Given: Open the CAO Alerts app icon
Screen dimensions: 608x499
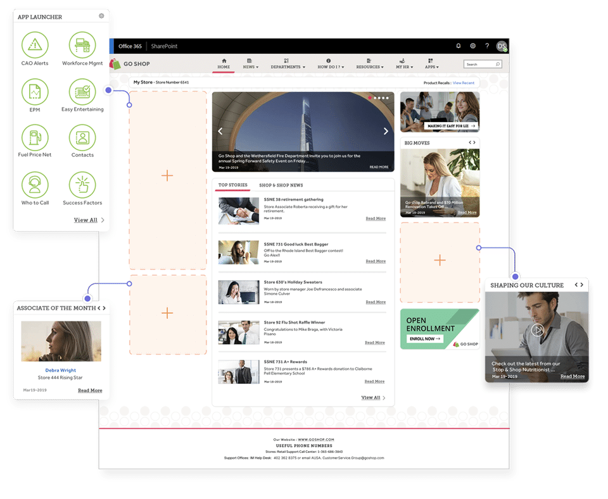Looking at the screenshot, I should (35, 45).
